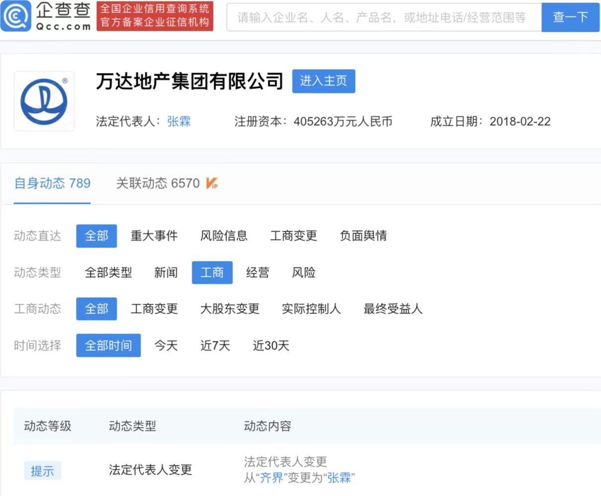
Task: Click the 动态直达 row label
Action: click(37, 236)
